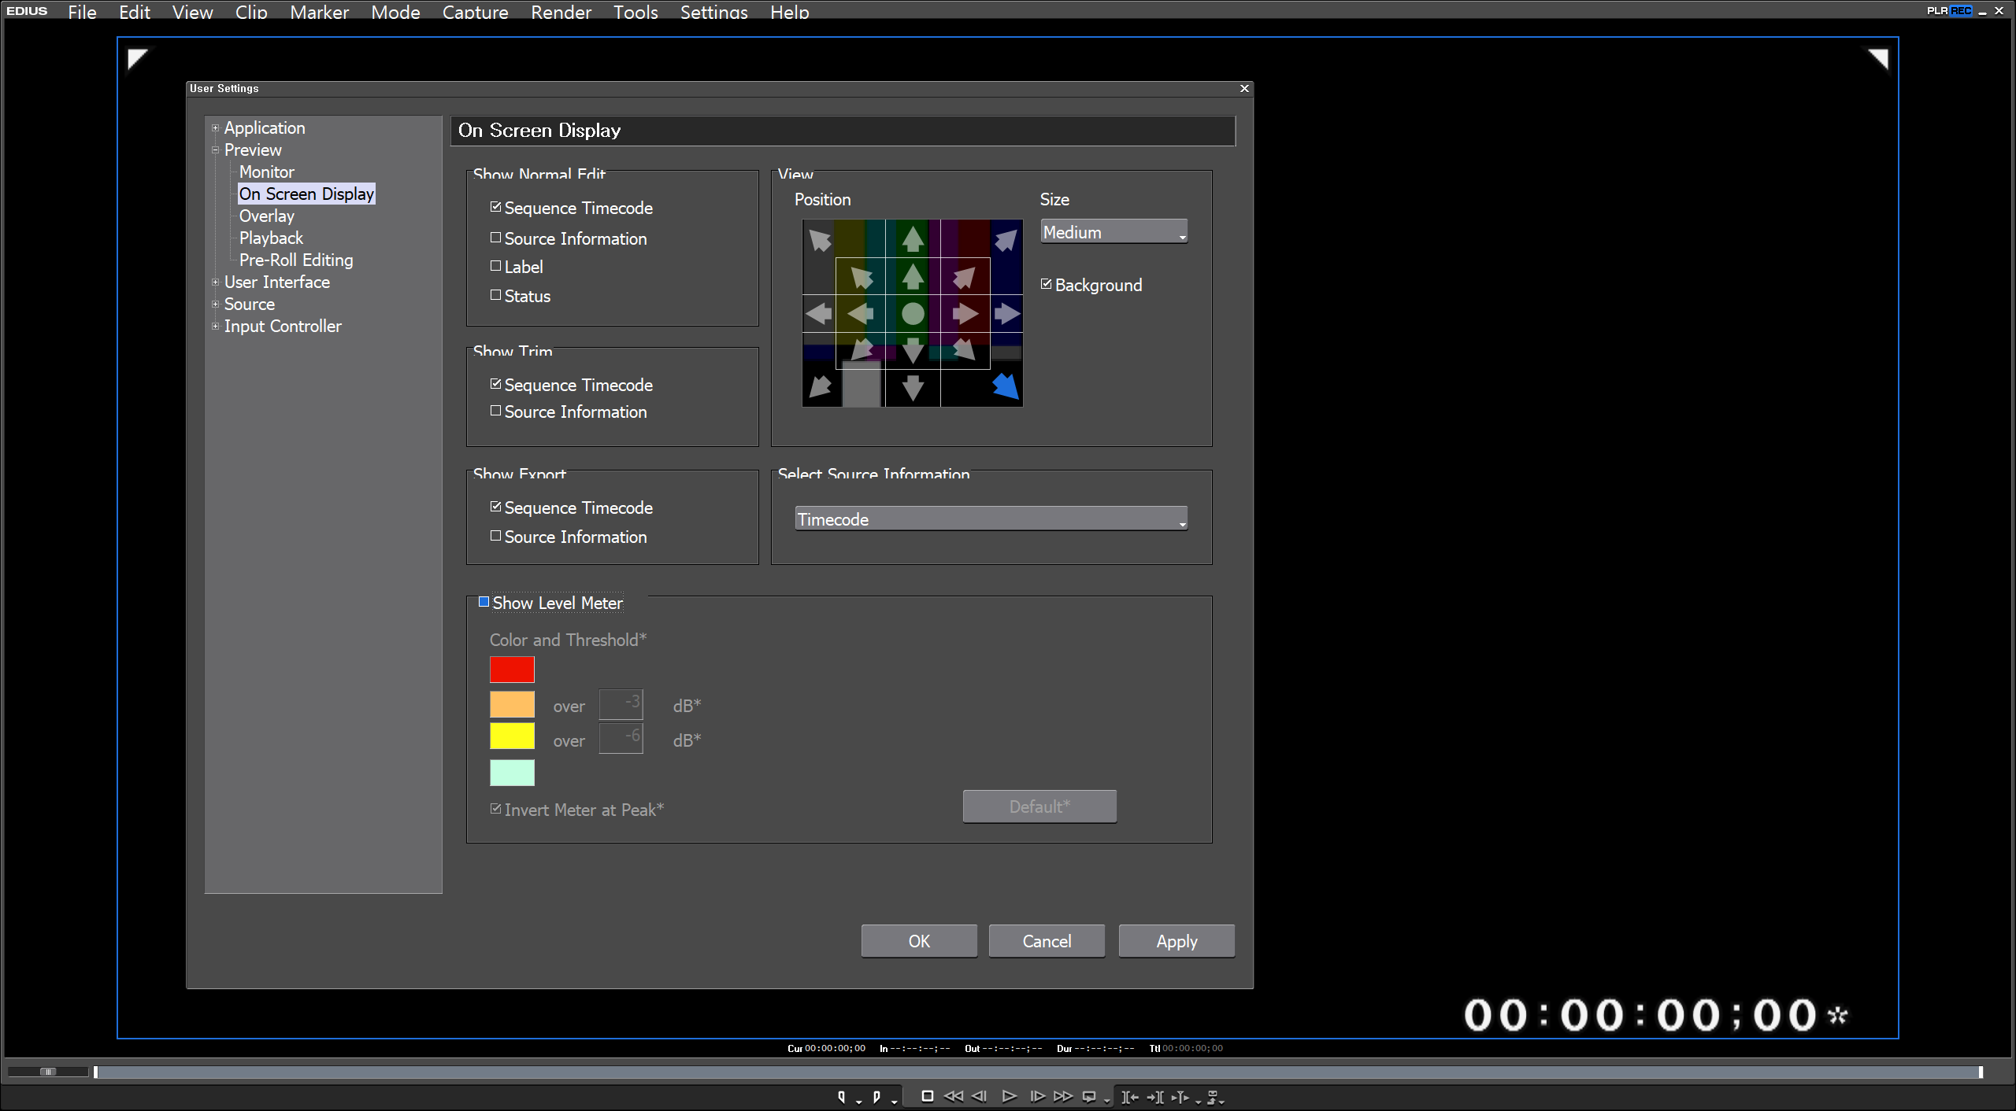Click the Previous Edit Point icon
This screenshot has width=2016, height=1111.
pyautogui.click(x=1129, y=1097)
